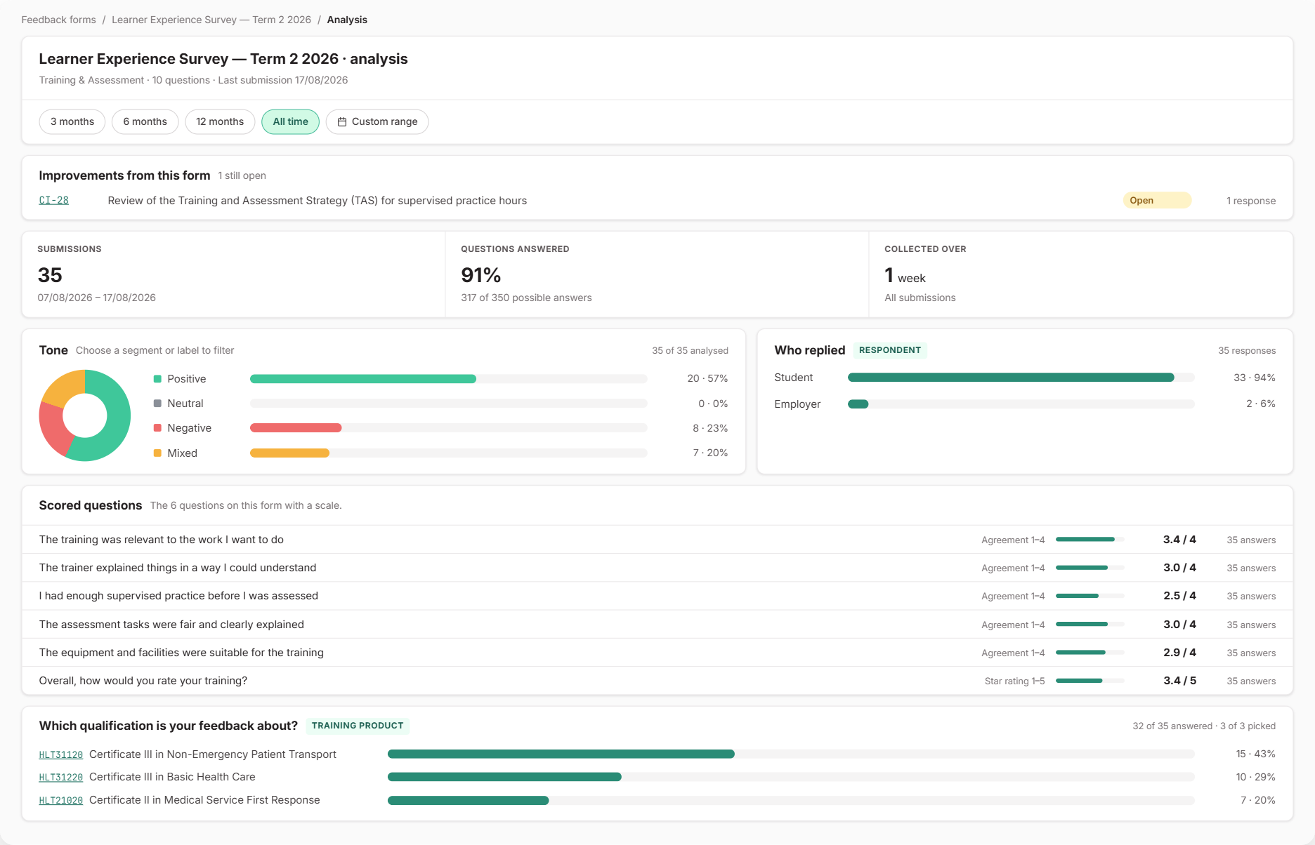This screenshot has width=1315, height=845.
Task: Click the 3.4 / 5 star rating score
Action: [x=1179, y=681]
